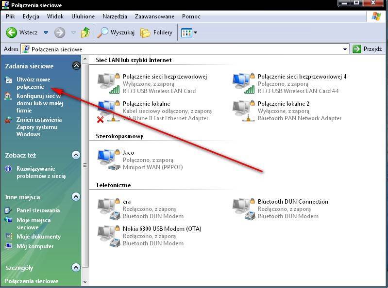Select the Nokia 6300 USB Modem icon
Screen dimensions: 388x288
click(108, 236)
